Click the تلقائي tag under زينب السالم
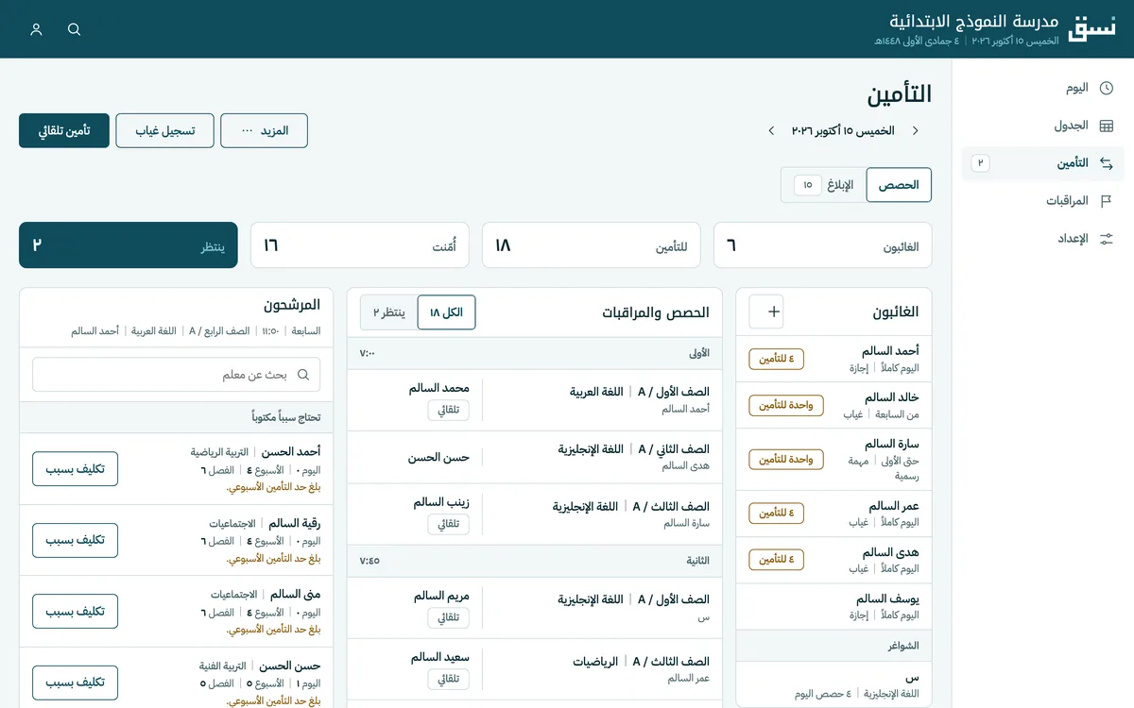 (449, 524)
